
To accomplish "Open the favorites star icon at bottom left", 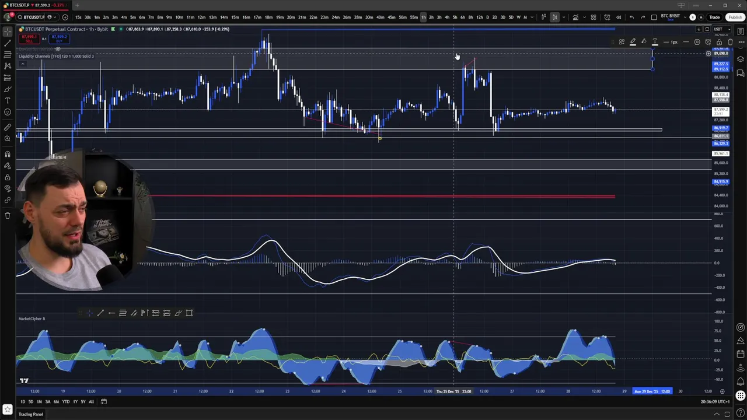I will pos(8,410).
